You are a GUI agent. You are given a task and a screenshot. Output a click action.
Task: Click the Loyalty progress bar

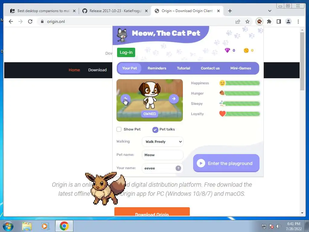243,114
